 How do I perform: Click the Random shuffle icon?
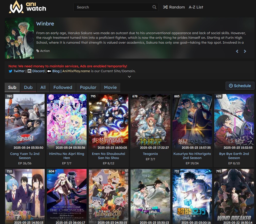click(165, 7)
